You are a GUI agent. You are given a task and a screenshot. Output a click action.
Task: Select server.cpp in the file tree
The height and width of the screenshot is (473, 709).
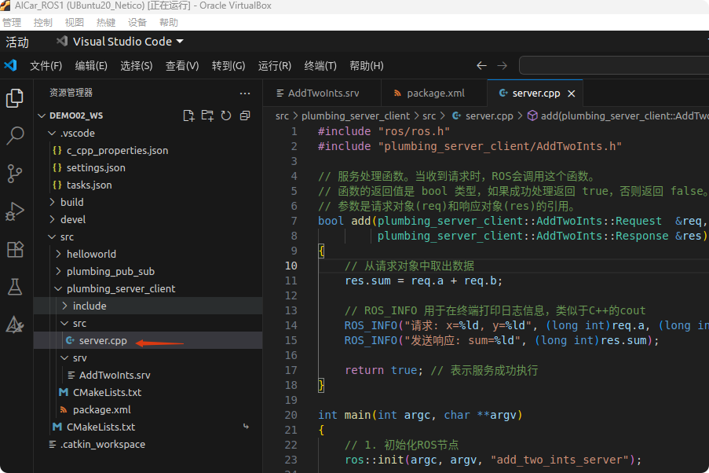pos(103,340)
